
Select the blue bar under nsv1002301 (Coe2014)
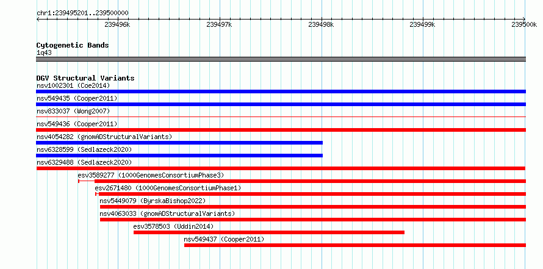coord(281,91)
